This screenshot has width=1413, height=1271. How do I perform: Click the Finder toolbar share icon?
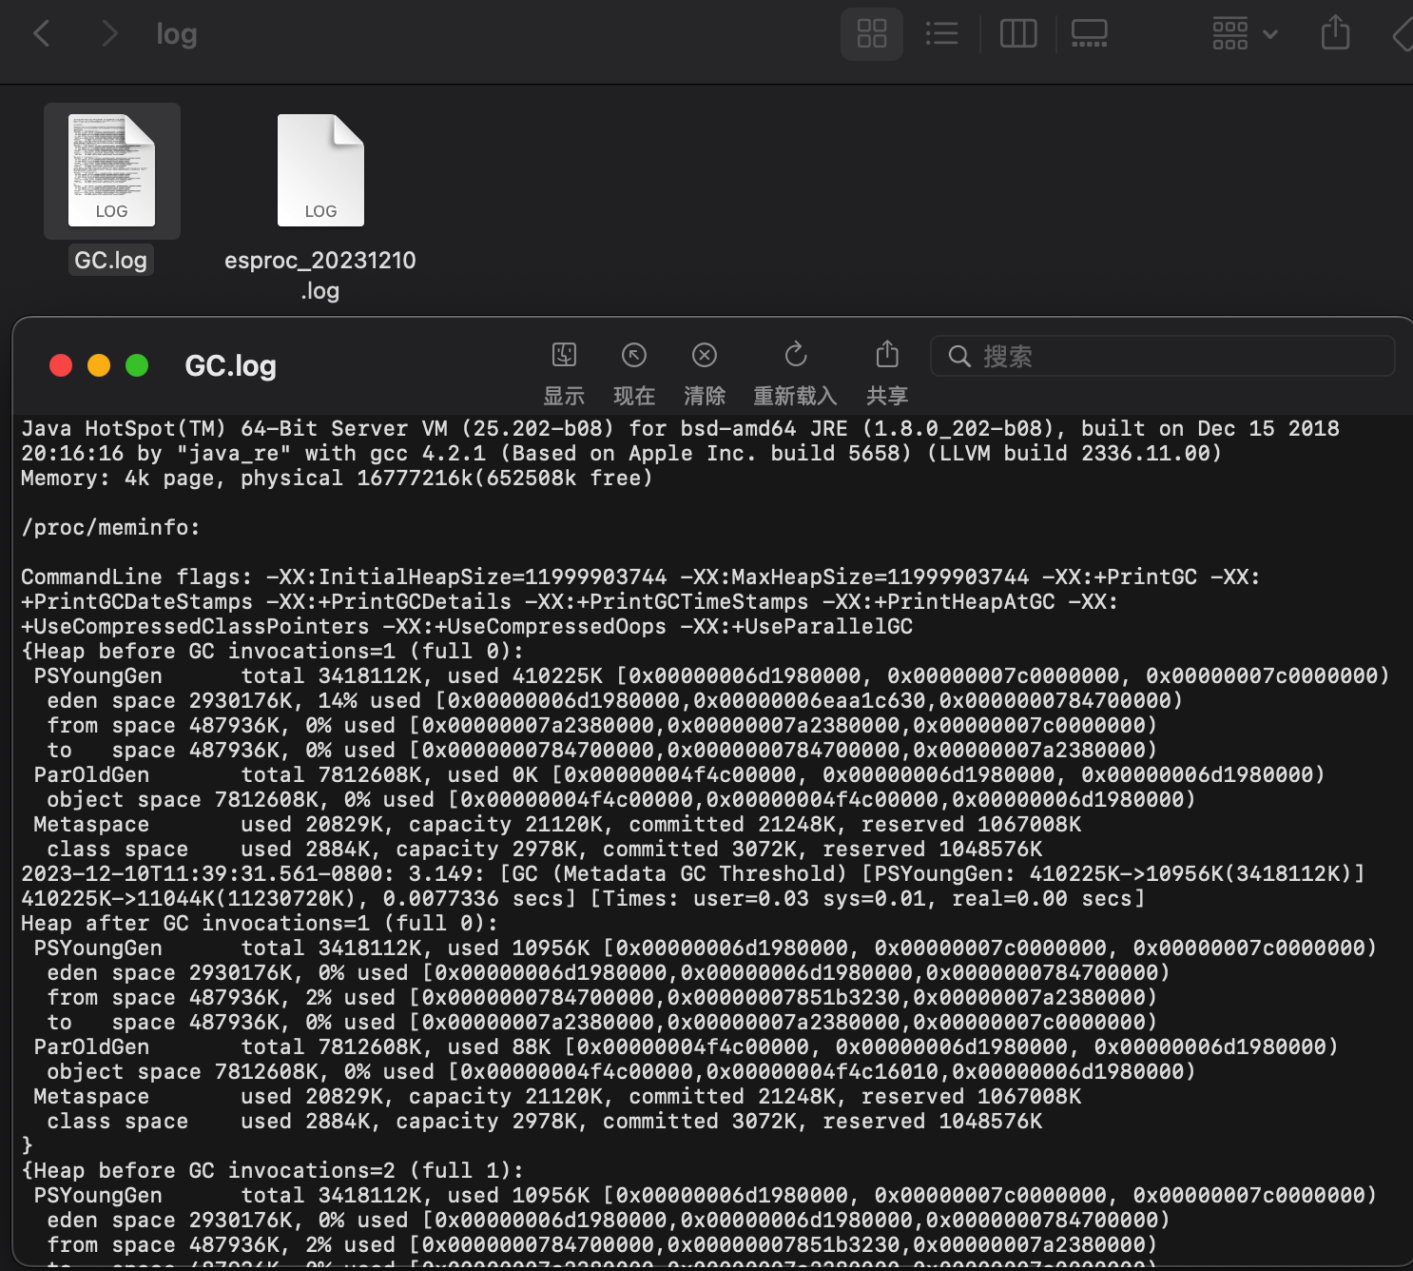1335,34
